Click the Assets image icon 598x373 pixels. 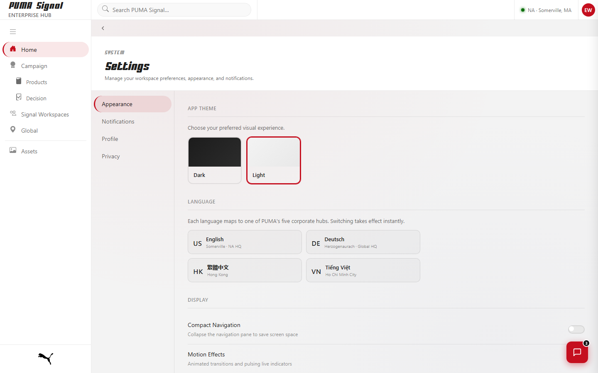tap(13, 150)
